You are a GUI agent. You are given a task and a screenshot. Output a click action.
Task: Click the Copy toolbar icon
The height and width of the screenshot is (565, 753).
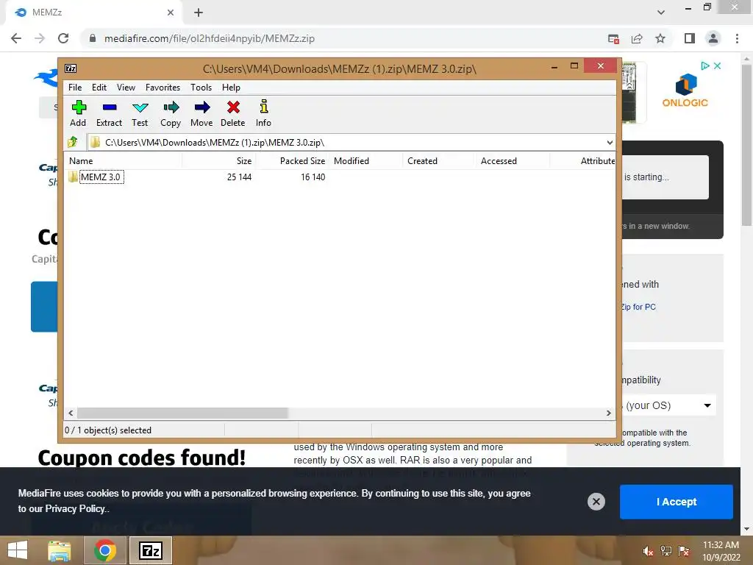[171, 113]
